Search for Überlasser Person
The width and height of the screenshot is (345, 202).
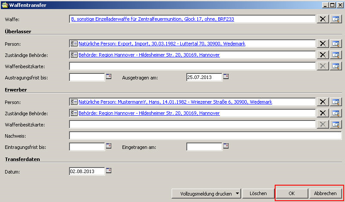(x=336, y=44)
